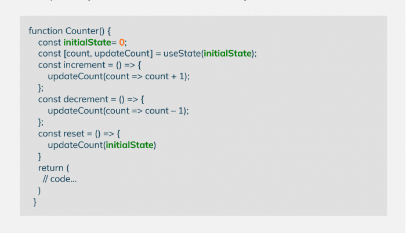
Task: Click updateCount in the increment function body
Action: [75, 76]
